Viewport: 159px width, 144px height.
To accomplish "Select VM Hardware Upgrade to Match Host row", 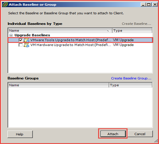I will [80, 45].
